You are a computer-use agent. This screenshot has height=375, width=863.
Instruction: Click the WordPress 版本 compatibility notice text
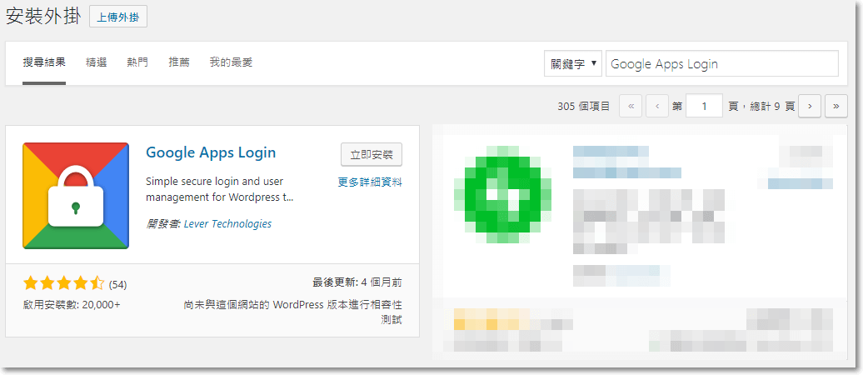[x=293, y=312]
